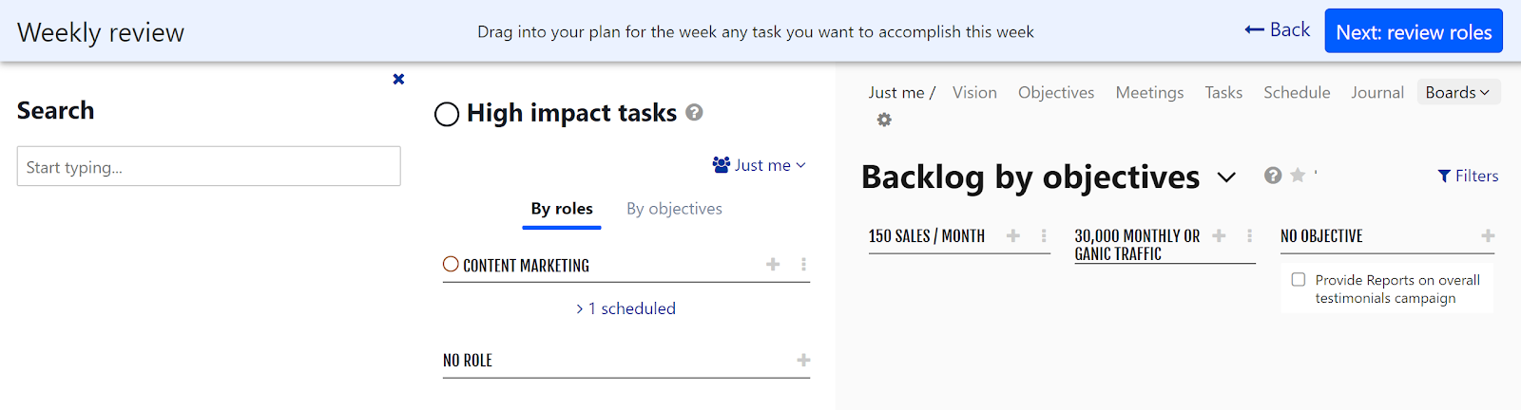The image size is (1521, 410).
Task: Open 30,000 Monthly Organic Traffic column options
Action: click(1249, 235)
